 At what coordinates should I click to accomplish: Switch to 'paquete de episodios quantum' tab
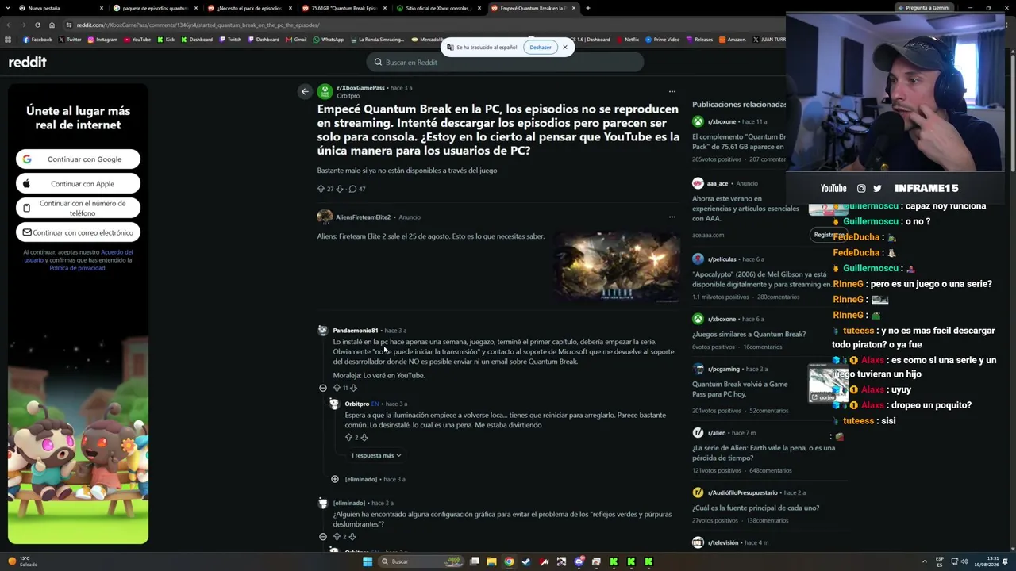pyautogui.click(x=155, y=8)
